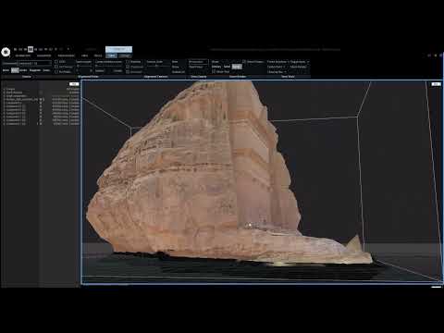Toggle the checkbox below the Vertices button
The width and height of the screenshot is (444, 333).
coord(214,71)
